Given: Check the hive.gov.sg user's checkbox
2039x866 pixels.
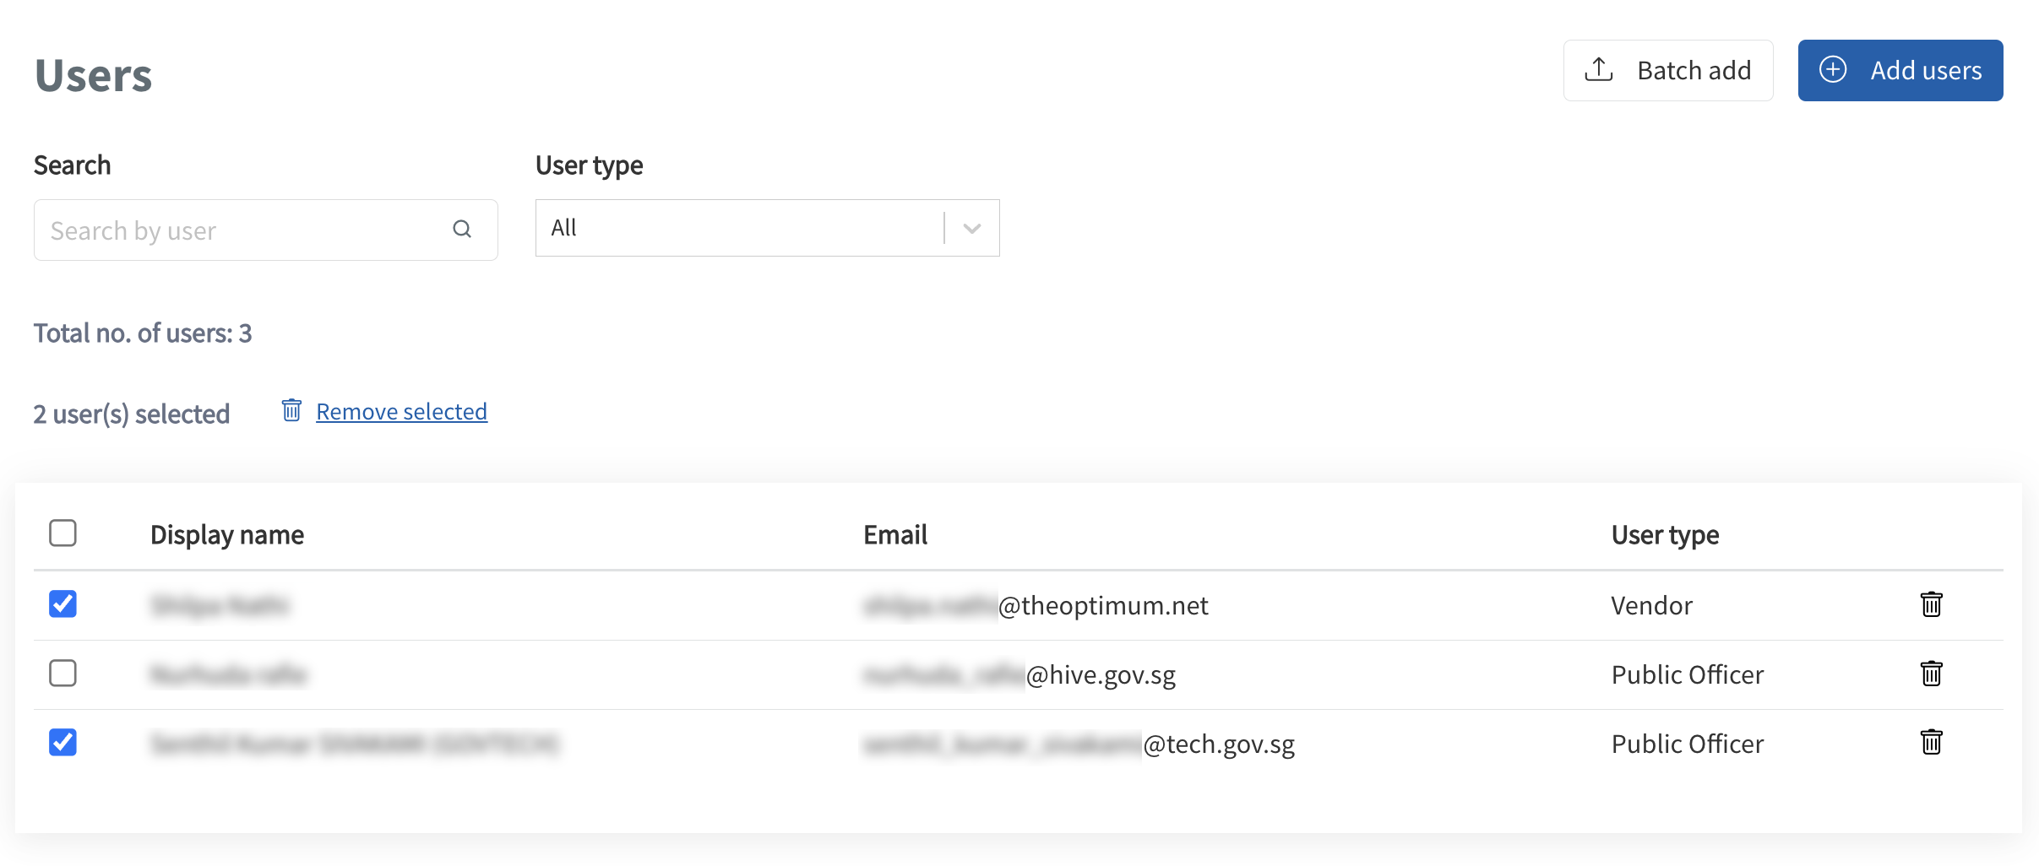Looking at the screenshot, I should point(63,674).
